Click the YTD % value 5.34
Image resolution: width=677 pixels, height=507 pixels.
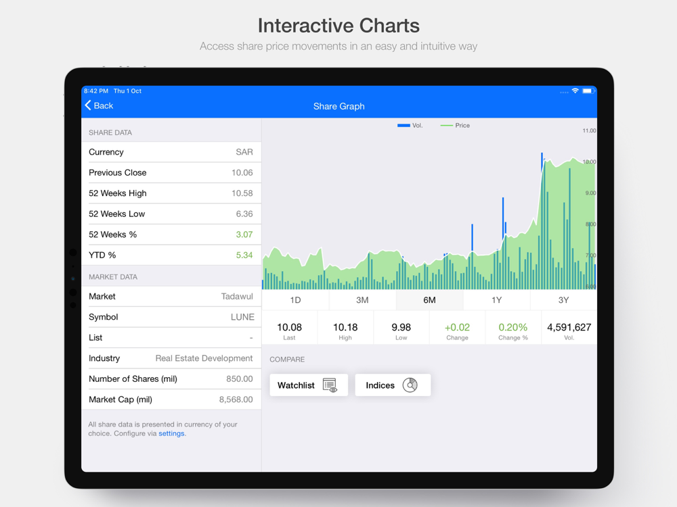click(x=244, y=256)
